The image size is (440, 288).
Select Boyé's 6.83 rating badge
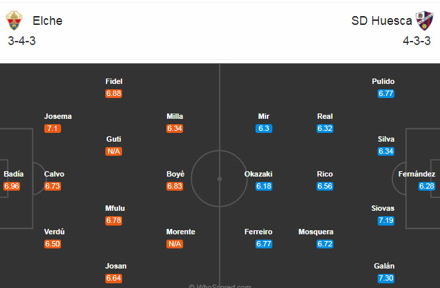175,186
